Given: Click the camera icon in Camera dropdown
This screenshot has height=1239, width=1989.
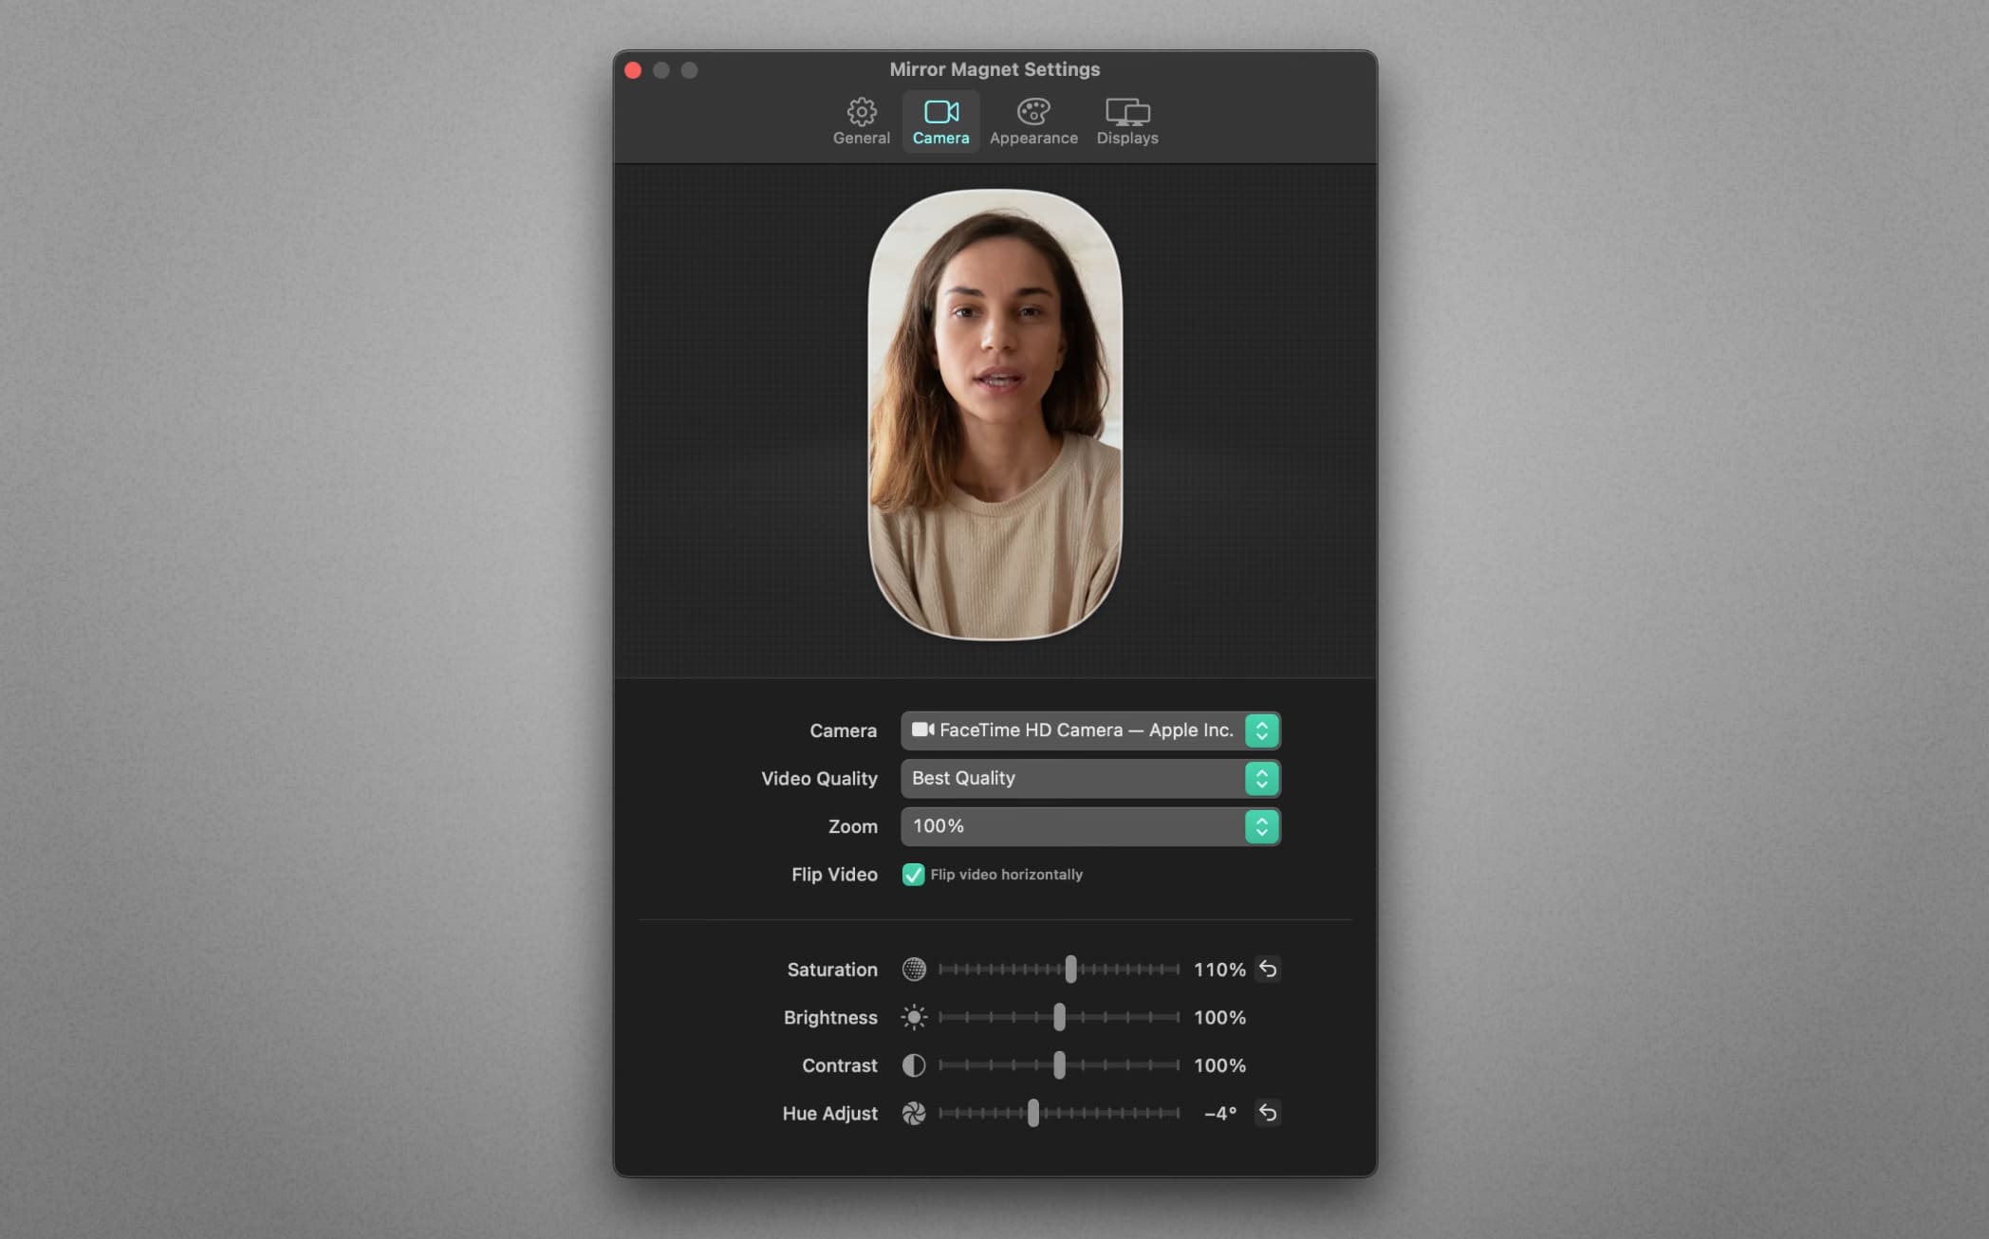Looking at the screenshot, I should 922,730.
